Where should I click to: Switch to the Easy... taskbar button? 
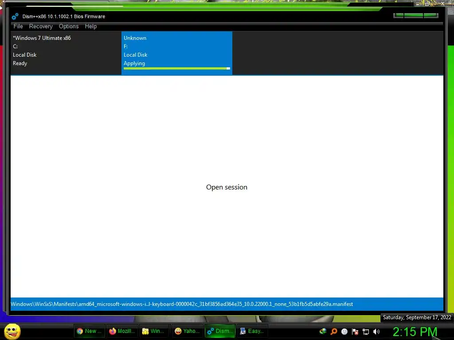coord(252,331)
